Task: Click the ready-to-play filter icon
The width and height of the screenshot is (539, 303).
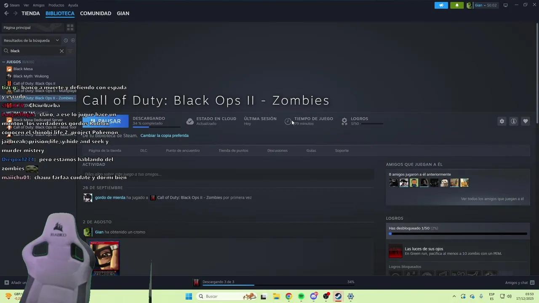Action: (x=73, y=40)
